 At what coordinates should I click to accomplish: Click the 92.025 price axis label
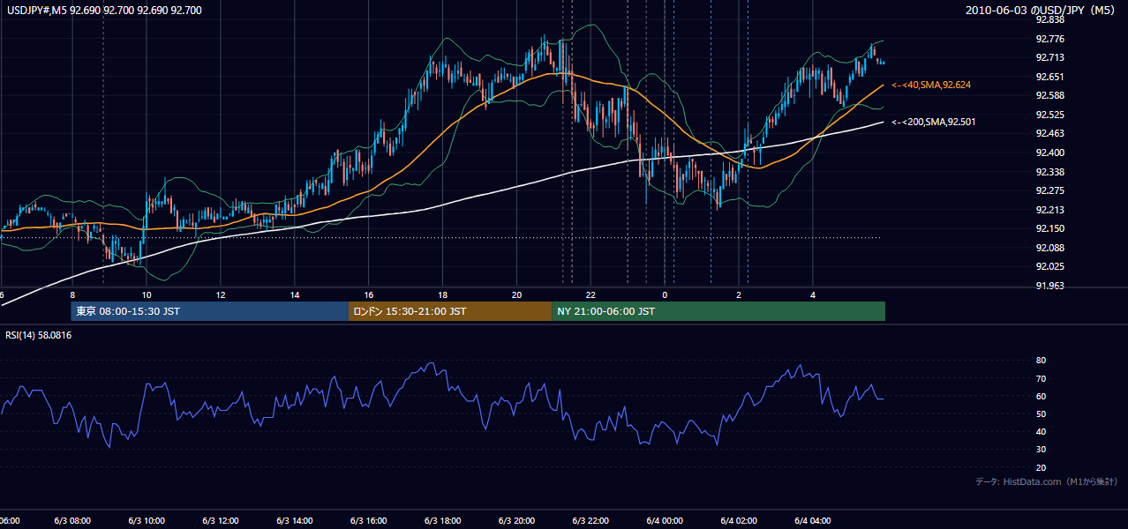[x=1050, y=266]
